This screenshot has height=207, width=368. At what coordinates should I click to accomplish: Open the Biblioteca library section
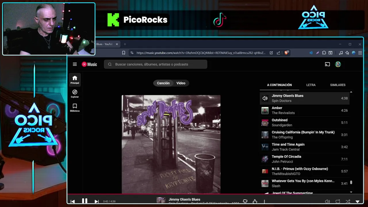coord(75,108)
